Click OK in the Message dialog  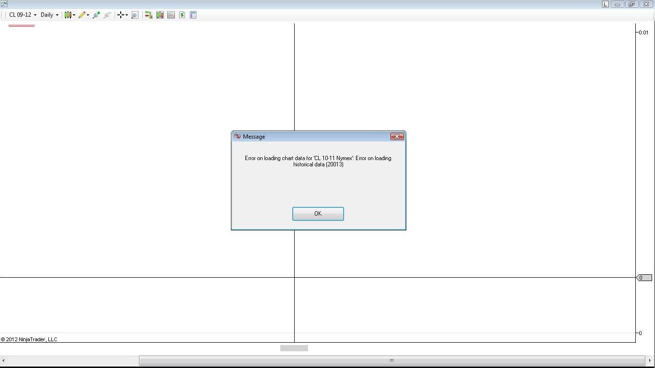[318, 214]
